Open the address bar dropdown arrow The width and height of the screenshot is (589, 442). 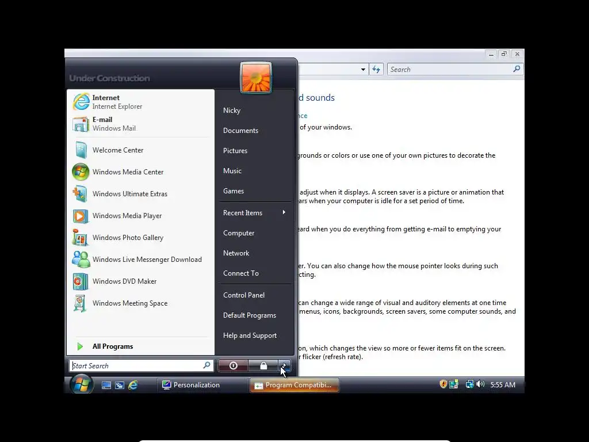pos(363,70)
